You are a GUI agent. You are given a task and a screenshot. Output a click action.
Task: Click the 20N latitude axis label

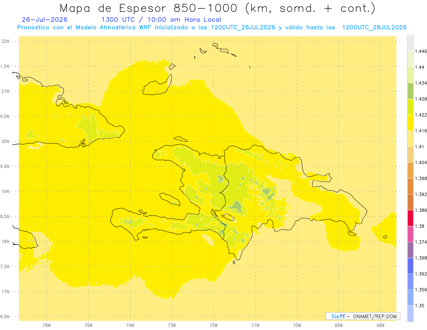point(6,141)
